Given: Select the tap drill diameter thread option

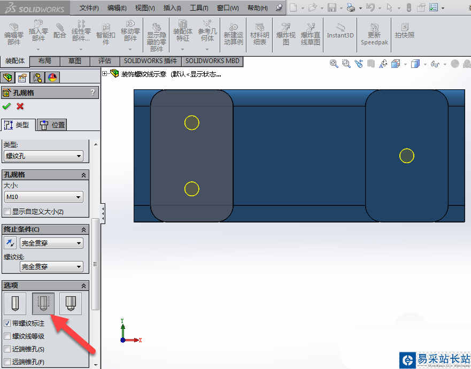Looking at the screenshot, I should click(x=15, y=304).
